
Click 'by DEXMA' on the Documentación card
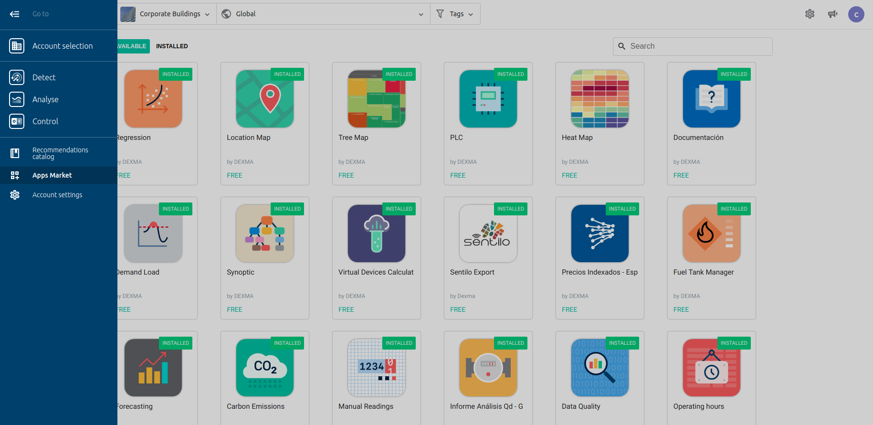click(686, 162)
